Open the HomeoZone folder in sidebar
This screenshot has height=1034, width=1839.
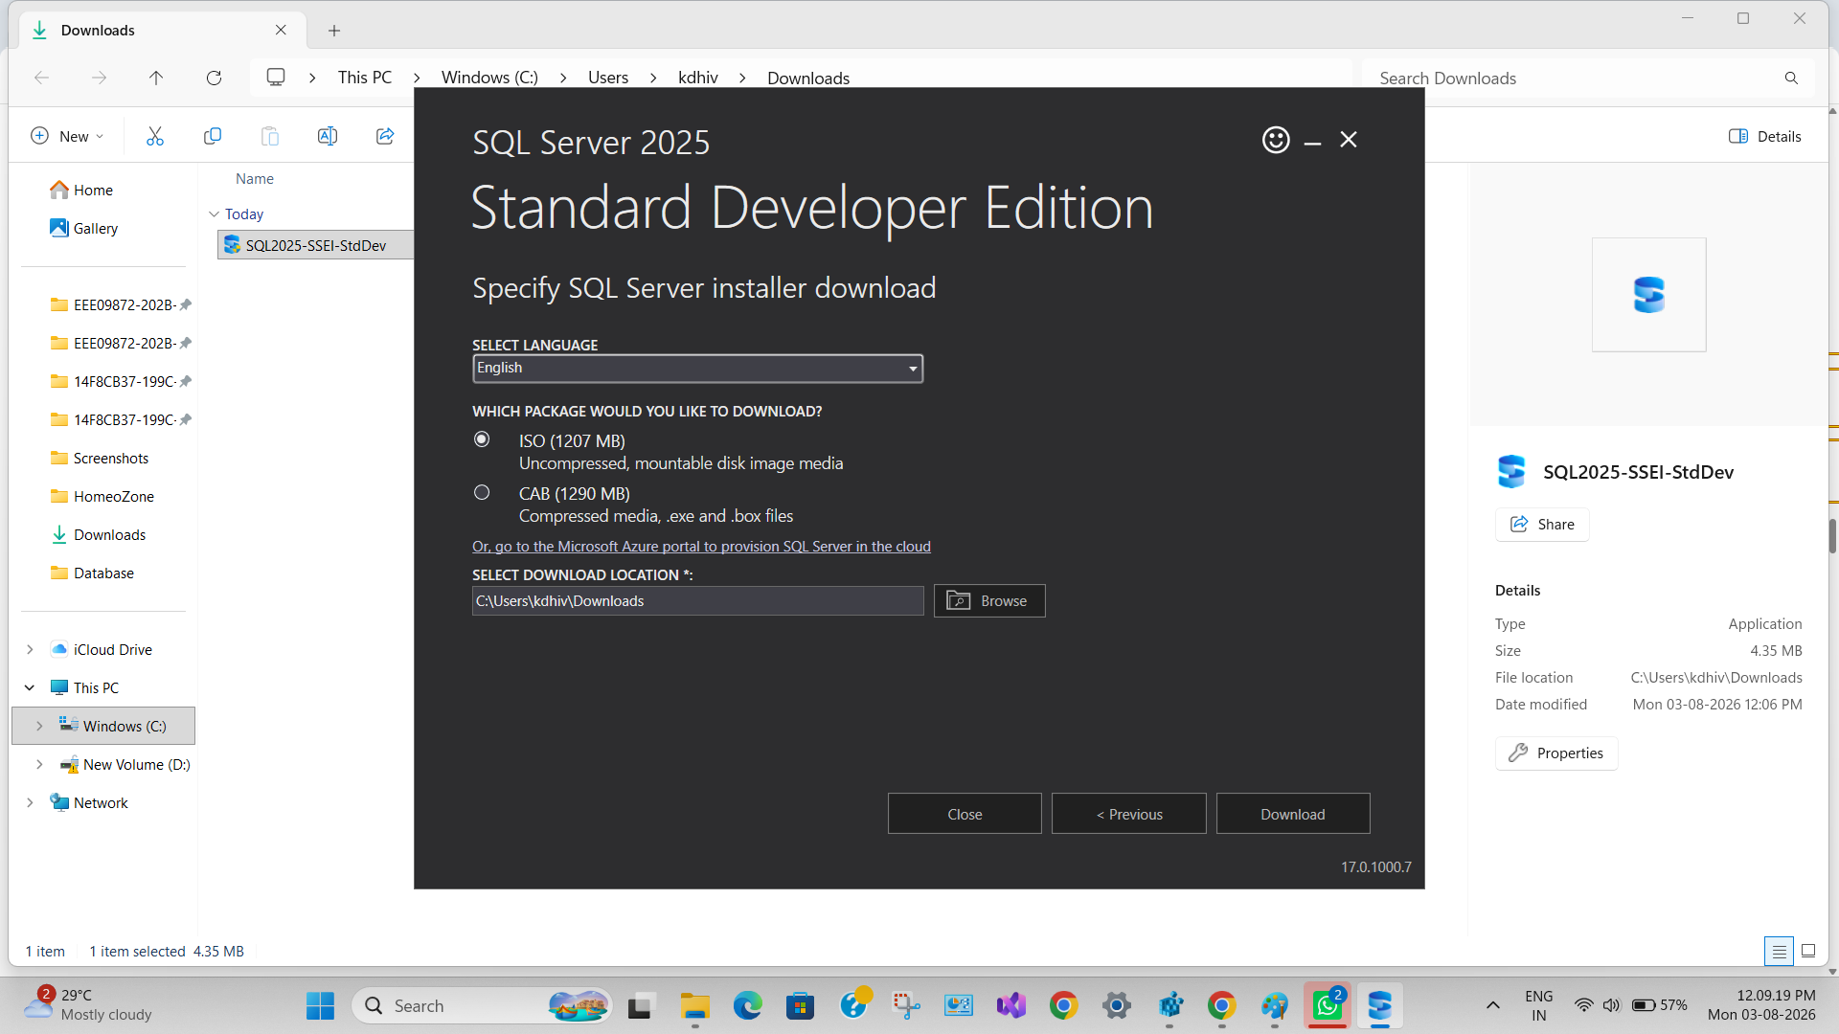point(113,496)
